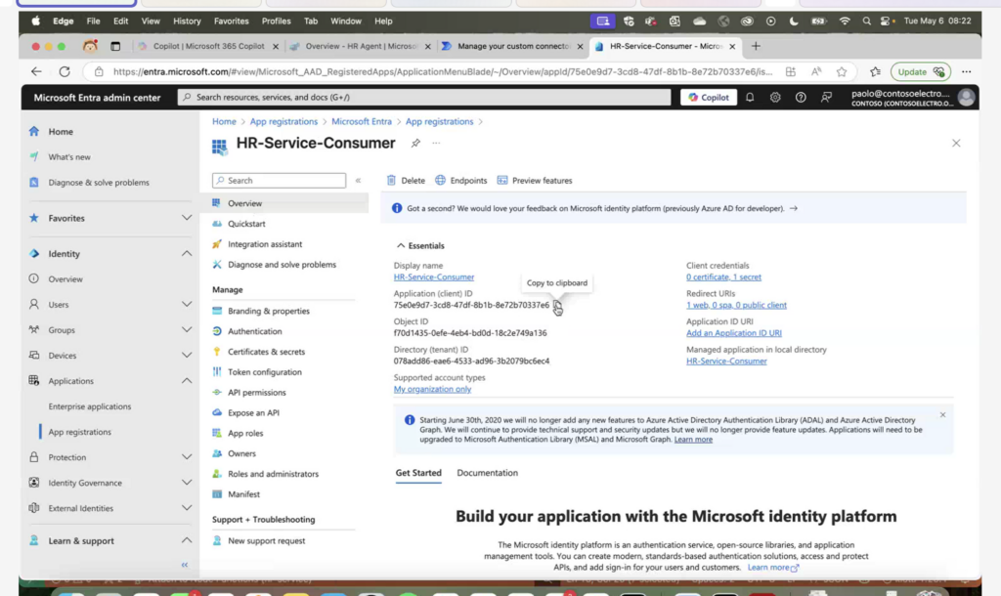This screenshot has height=596, width=1001.
Task: Click the Search resources, services, and docs field
Action: (x=424, y=98)
